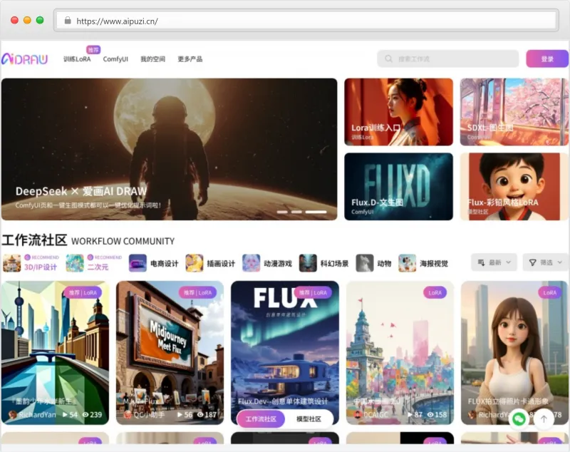
Task: Pick the 海报视觉 category icon
Action: tap(407, 263)
